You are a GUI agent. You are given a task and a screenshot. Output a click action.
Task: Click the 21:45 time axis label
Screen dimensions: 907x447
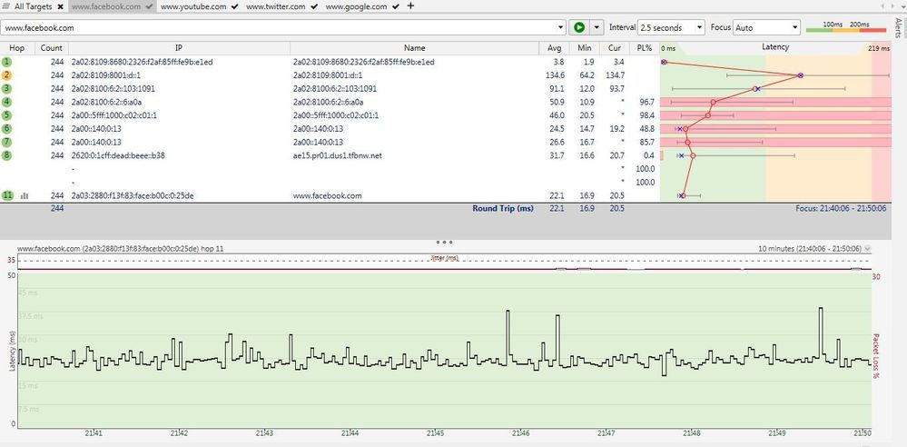(435, 433)
